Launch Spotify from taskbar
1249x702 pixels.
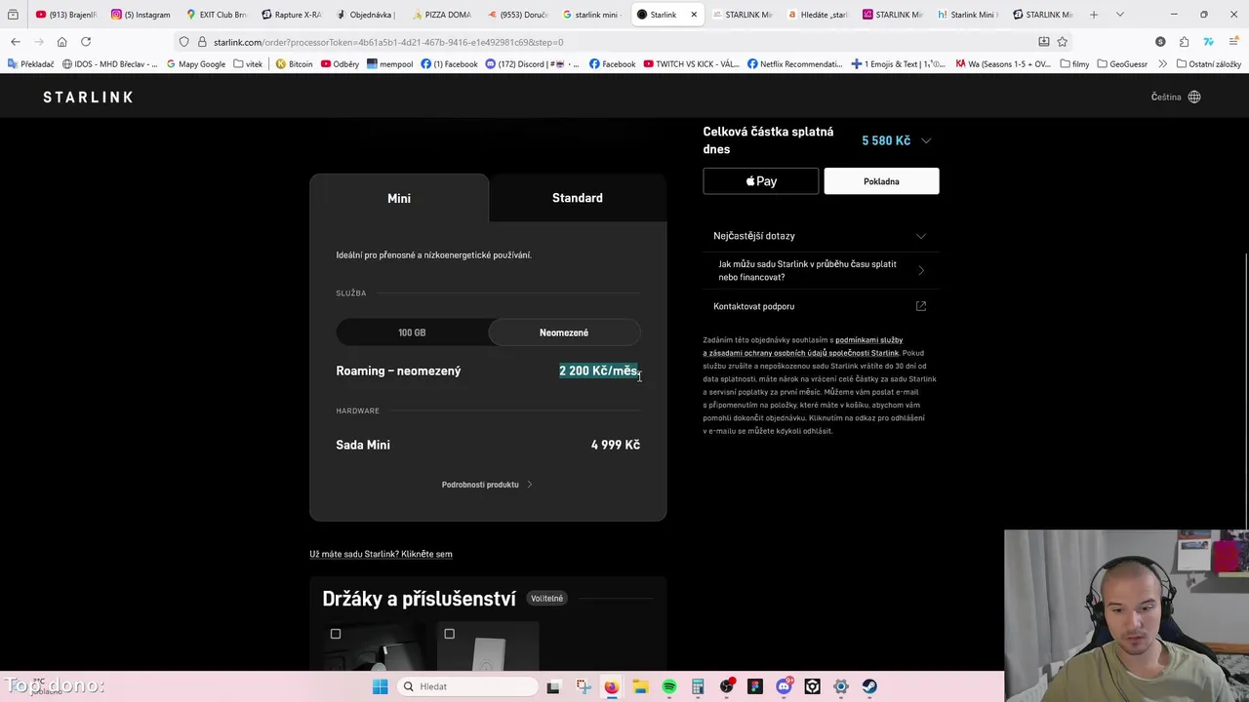(669, 686)
